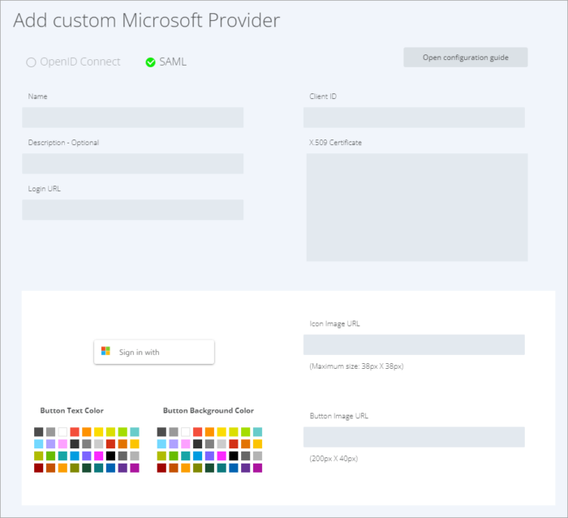568x518 pixels.
Task: Click the Microsoft logo icon
Action: pyautogui.click(x=105, y=351)
